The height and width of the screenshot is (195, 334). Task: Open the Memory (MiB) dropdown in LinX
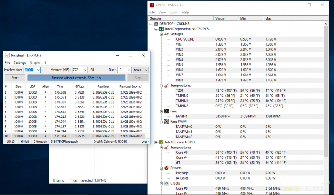tap(85, 70)
